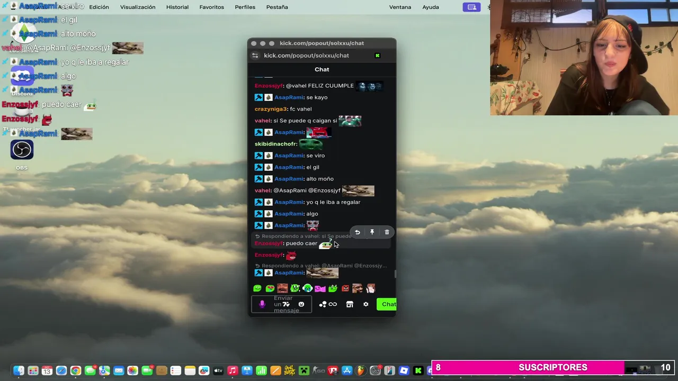Image resolution: width=678 pixels, height=381 pixels.
Task: Click username crazyniga3 in chat
Action: pyautogui.click(x=271, y=109)
